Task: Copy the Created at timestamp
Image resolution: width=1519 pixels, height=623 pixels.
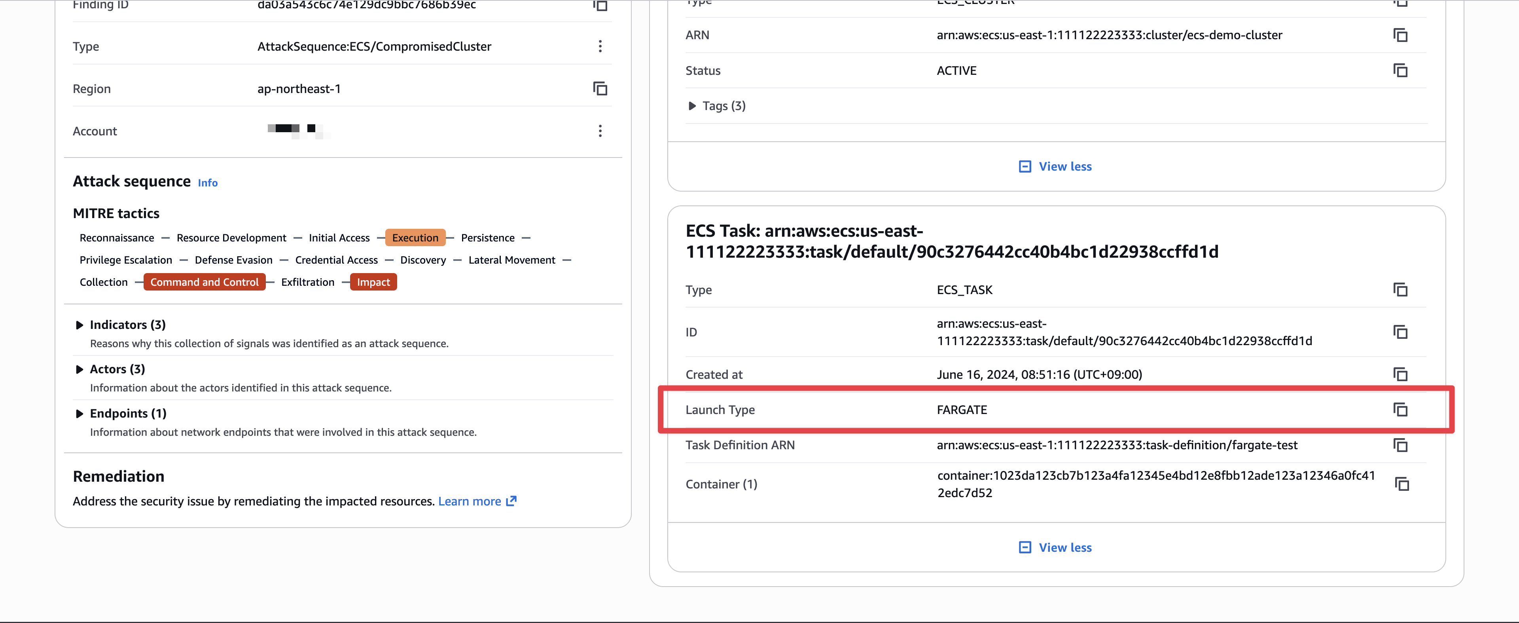Action: [x=1400, y=374]
